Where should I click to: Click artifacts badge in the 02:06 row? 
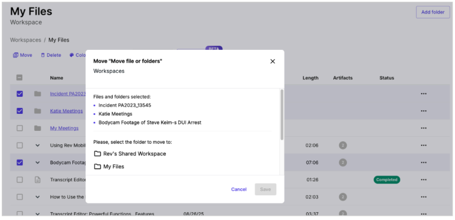[343, 145]
